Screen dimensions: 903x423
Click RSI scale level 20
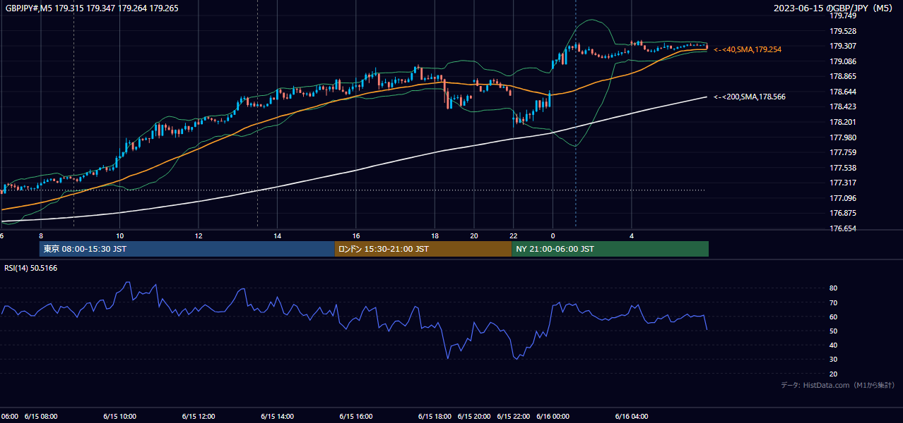pyautogui.click(x=833, y=374)
